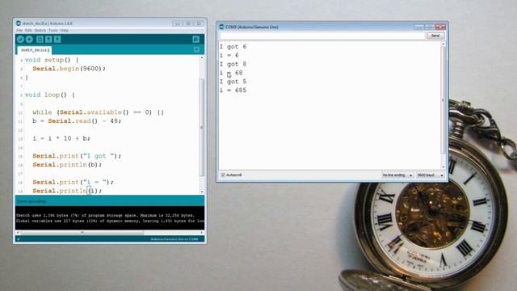This screenshot has height=291, width=517.
Task: Click the code editor vertical scrollbar
Action: point(202,127)
